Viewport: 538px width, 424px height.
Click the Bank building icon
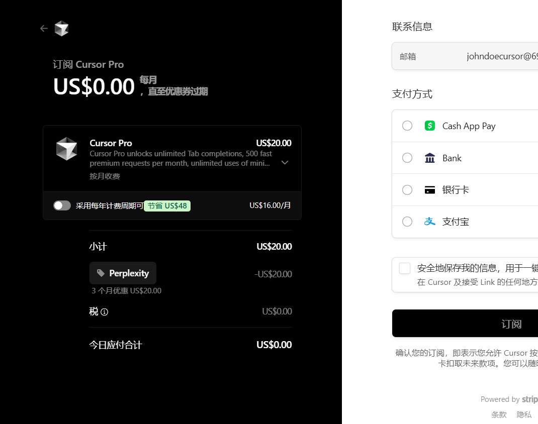(429, 158)
